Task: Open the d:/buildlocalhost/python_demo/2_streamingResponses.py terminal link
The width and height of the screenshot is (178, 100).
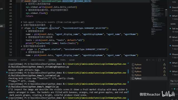Action: point(39,67)
